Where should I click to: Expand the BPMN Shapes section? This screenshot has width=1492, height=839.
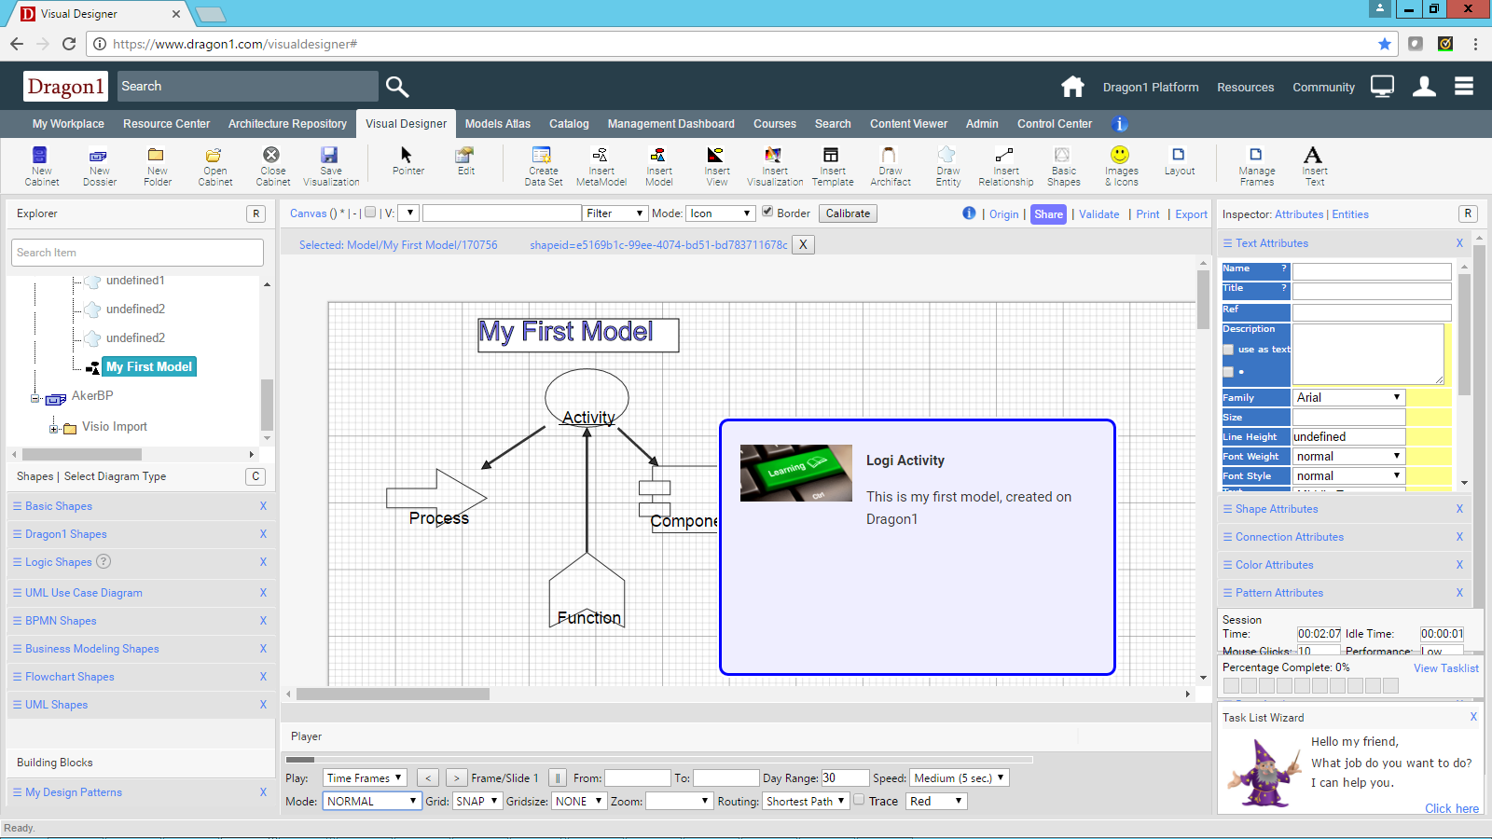(x=140, y=621)
